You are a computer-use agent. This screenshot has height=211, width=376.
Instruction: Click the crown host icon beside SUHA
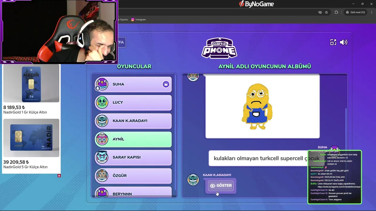click(166, 84)
